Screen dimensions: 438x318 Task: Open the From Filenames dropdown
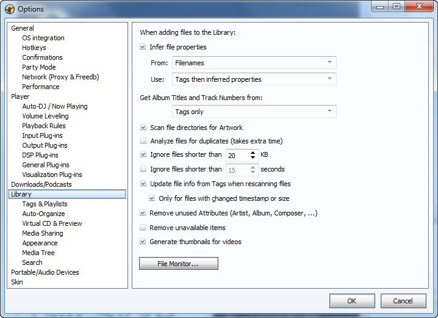[253, 62]
